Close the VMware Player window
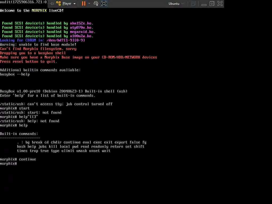The height and width of the screenshot is (204, 272). (x=220, y=3)
